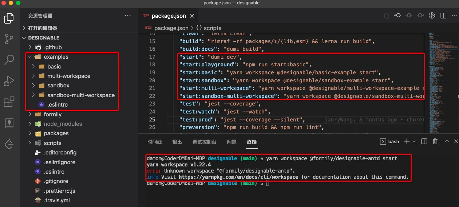
Task: Click the .gitignore file icon
Action: (37, 181)
